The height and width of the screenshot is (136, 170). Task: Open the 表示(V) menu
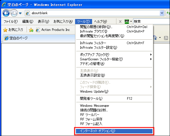43,22
